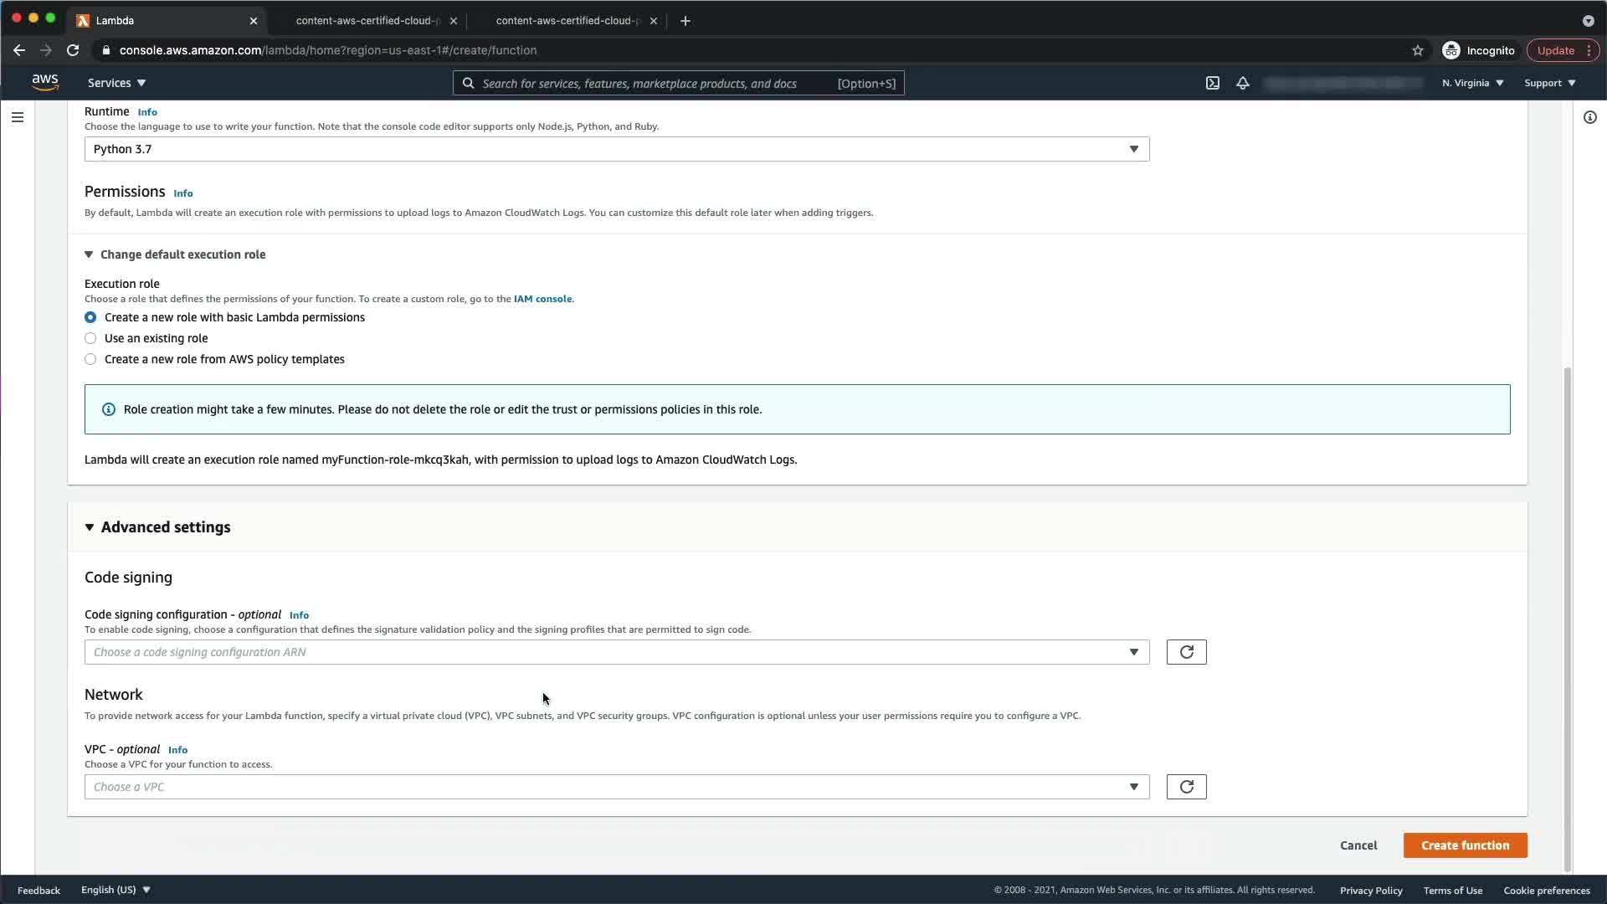Open the Services menu
This screenshot has height=904, width=1607.
pos(116,83)
